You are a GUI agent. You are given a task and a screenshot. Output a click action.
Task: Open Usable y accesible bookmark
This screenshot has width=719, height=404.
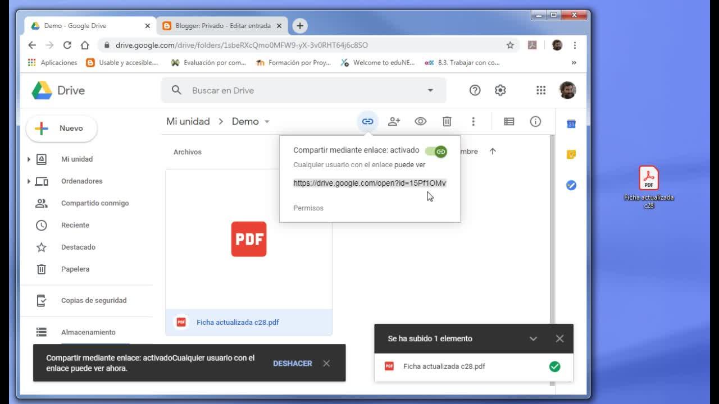point(122,63)
